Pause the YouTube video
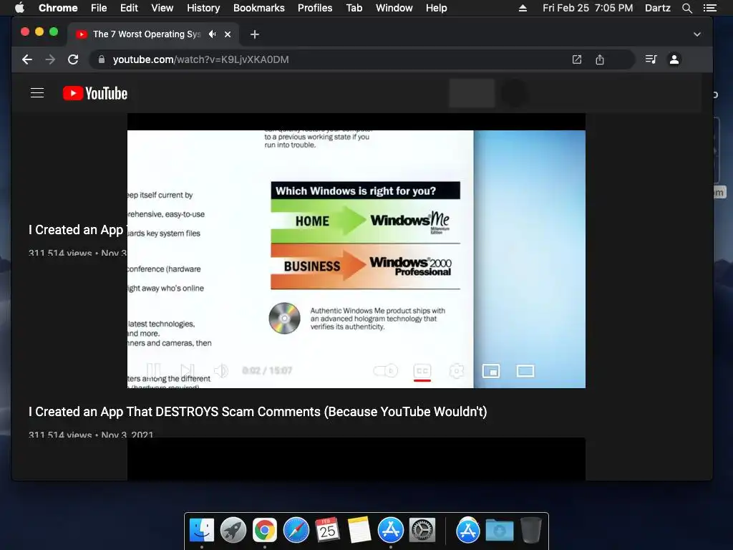The width and height of the screenshot is (733, 550). coord(153,371)
